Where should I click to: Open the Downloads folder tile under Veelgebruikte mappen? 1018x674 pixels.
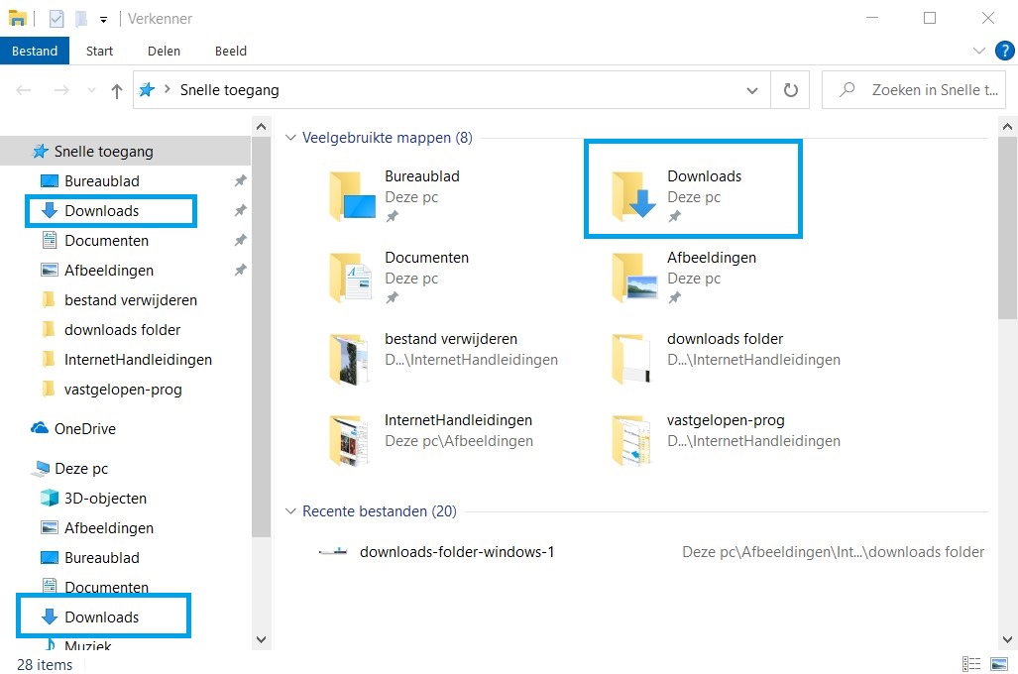tap(694, 186)
